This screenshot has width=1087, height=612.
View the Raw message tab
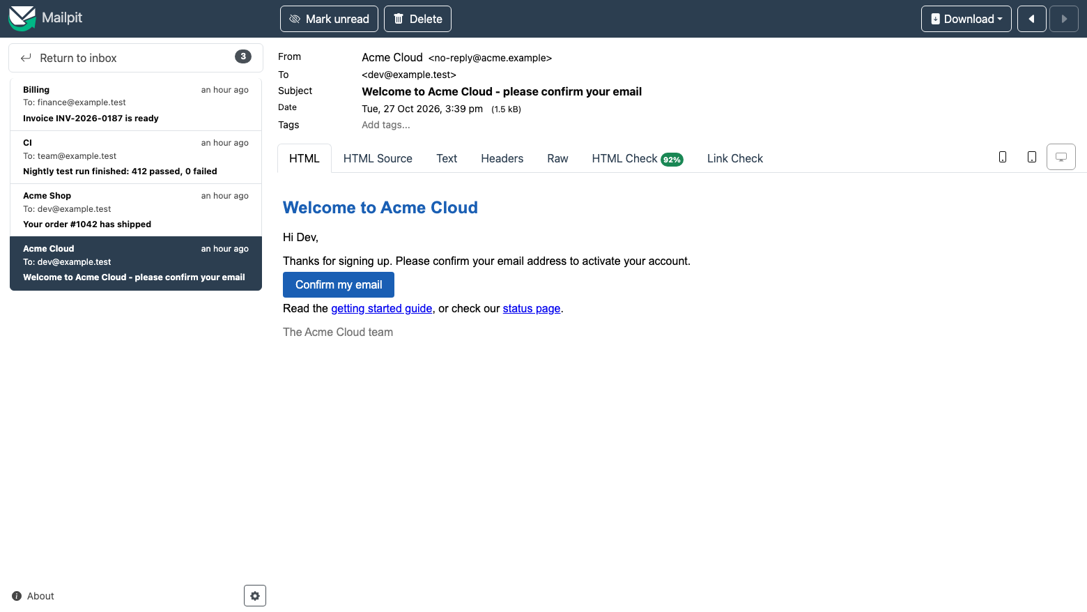(x=557, y=158)
